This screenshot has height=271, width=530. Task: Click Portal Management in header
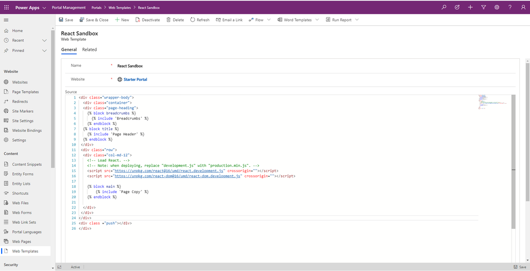68,7
